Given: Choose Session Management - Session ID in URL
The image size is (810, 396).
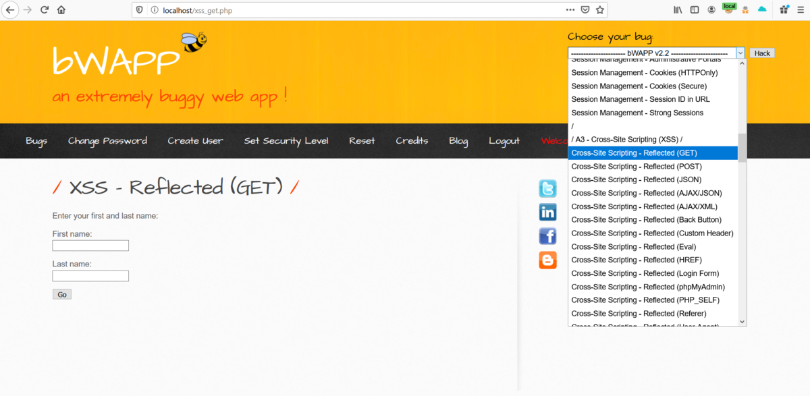Looking at the screenshot, I should pyautogui.click(x=653, y=99).
